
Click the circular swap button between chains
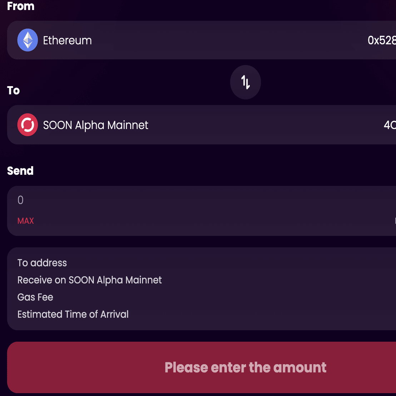pos(246,82)
